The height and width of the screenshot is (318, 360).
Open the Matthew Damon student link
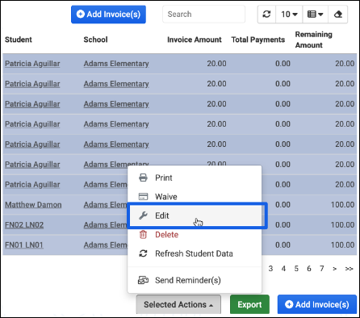[33, 205]
